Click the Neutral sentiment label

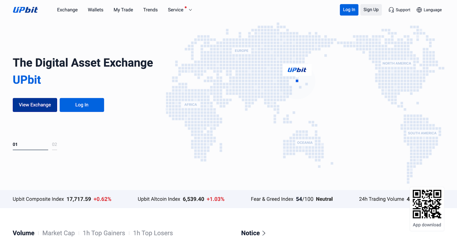tap(324, 199)
